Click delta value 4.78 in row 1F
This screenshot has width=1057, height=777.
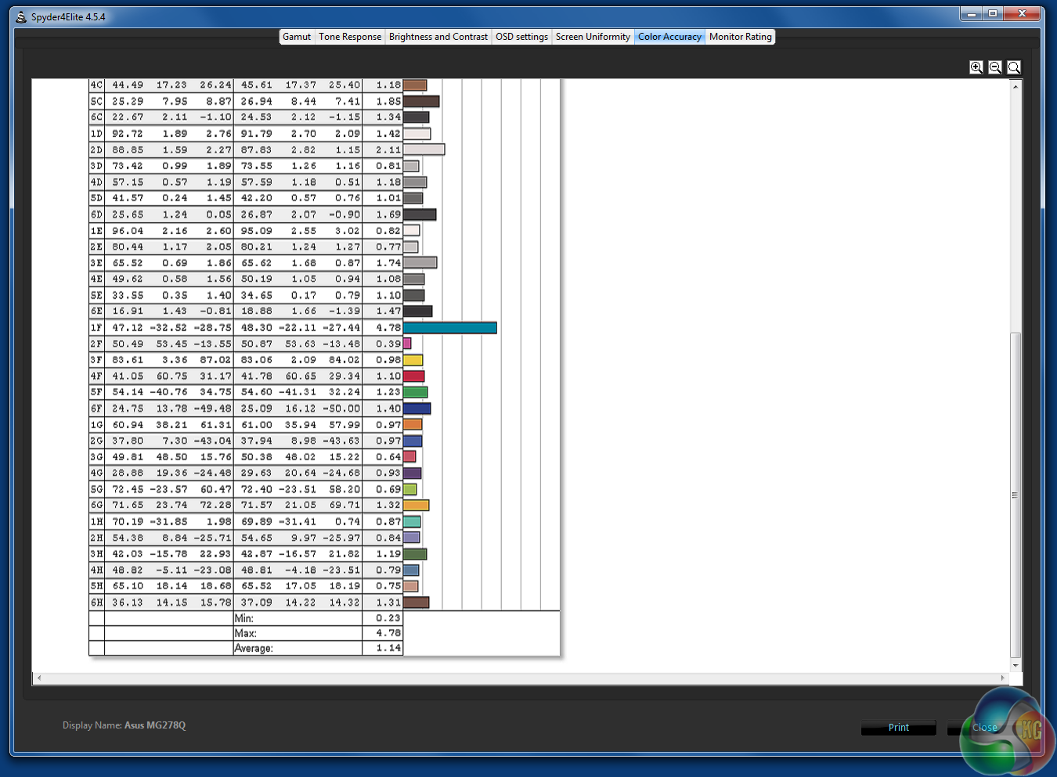pos(388,328)
